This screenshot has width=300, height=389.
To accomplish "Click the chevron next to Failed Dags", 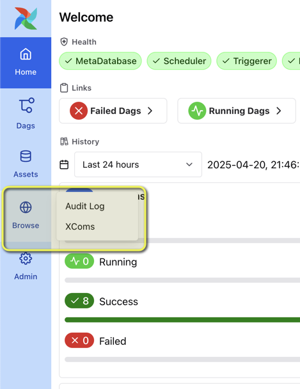I will pos(150,111).
